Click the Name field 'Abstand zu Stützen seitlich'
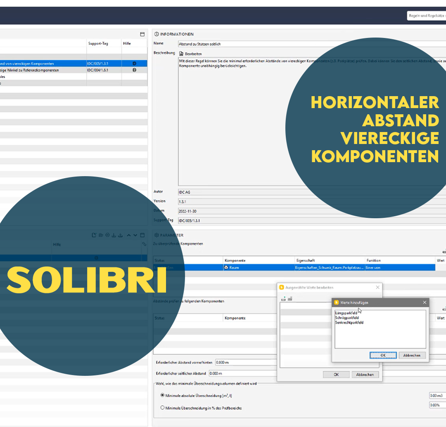446x427 pixels. point(312,44)
